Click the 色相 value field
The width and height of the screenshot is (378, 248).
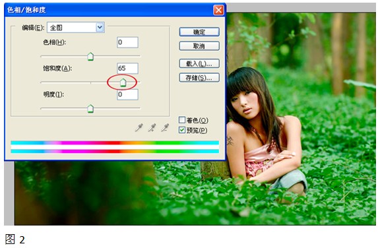tap(127, 42)
